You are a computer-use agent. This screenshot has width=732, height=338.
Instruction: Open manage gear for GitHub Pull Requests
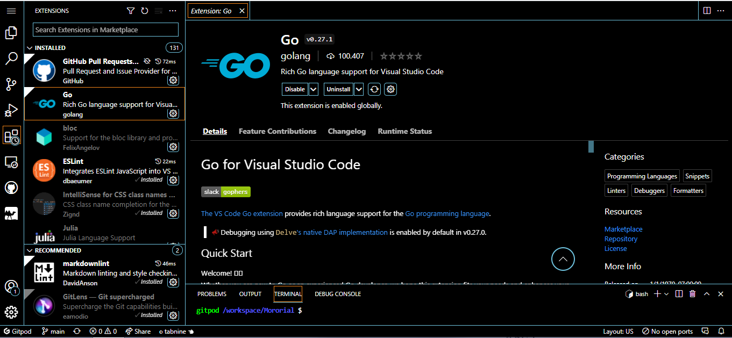(x=173, y=81)
